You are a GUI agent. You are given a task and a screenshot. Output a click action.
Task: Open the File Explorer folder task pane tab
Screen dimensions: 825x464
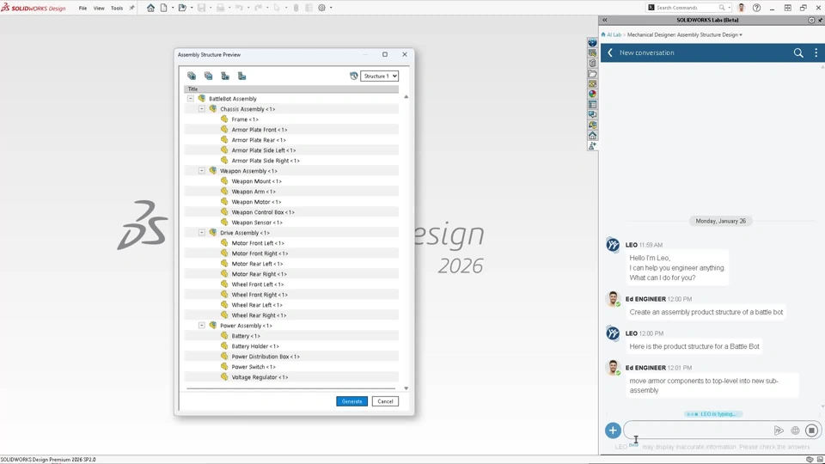click(592, 74)
